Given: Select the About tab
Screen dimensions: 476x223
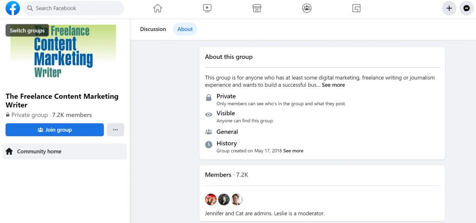Looking at the screenshot, I should click(185, 29).
